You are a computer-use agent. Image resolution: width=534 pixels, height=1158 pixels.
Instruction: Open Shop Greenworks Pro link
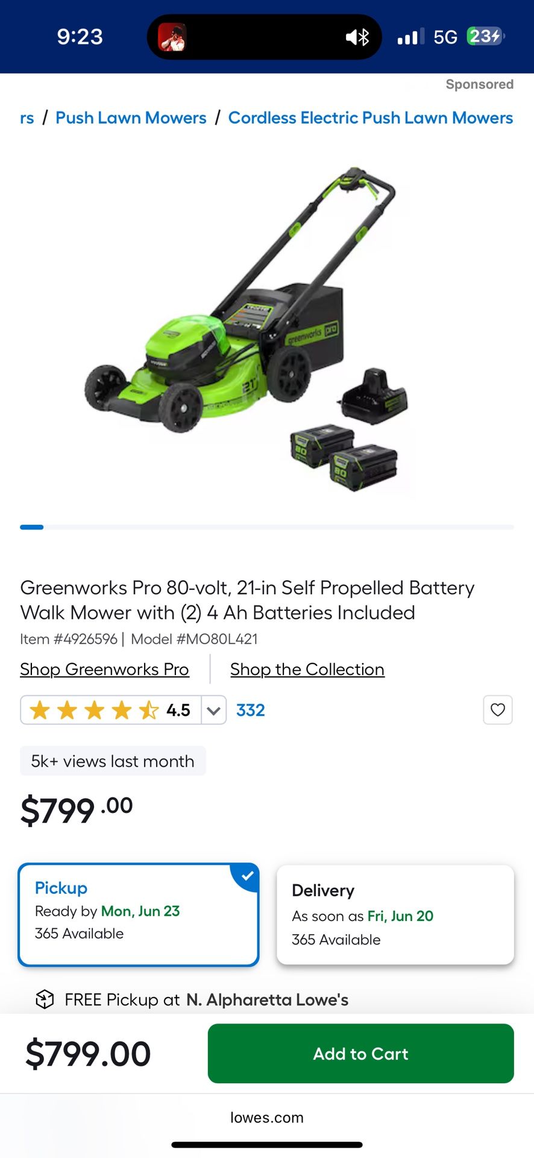104,669
